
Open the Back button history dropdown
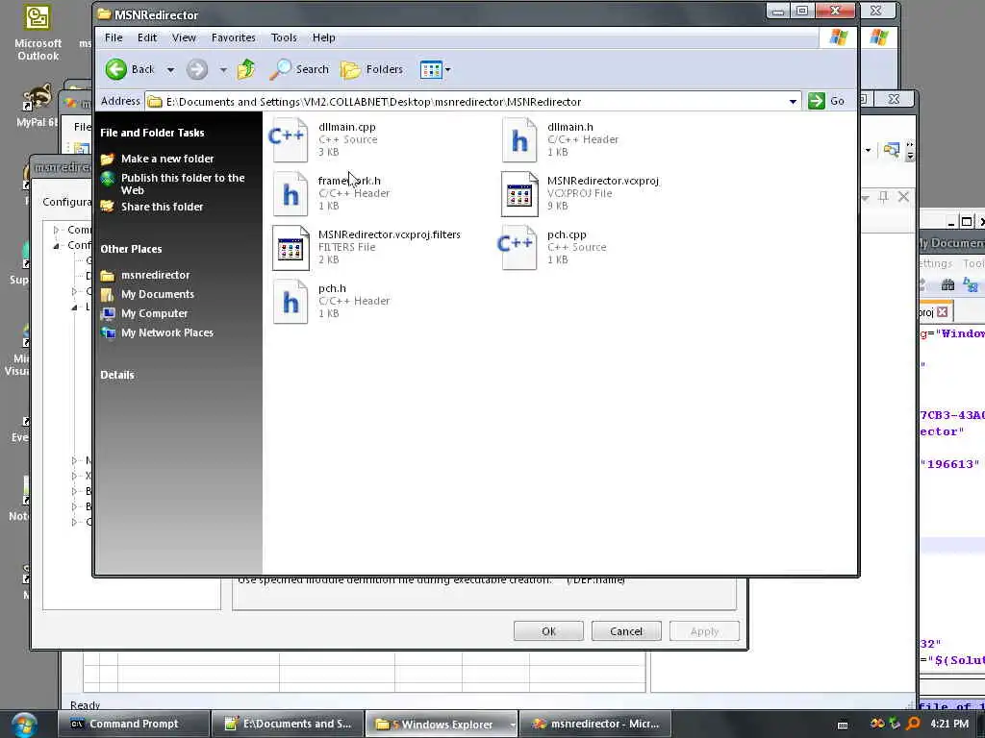171,69
